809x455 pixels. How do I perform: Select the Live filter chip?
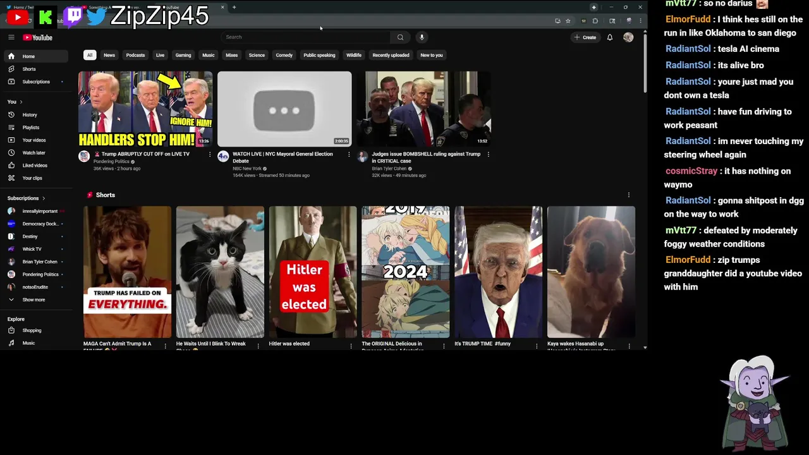[x=160, y=55]
